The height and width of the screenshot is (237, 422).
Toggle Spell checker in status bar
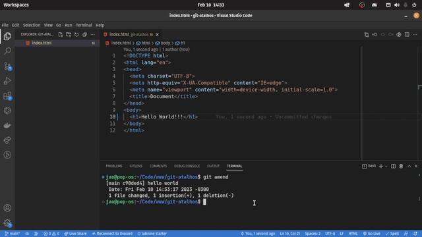(x=392, y=234)
